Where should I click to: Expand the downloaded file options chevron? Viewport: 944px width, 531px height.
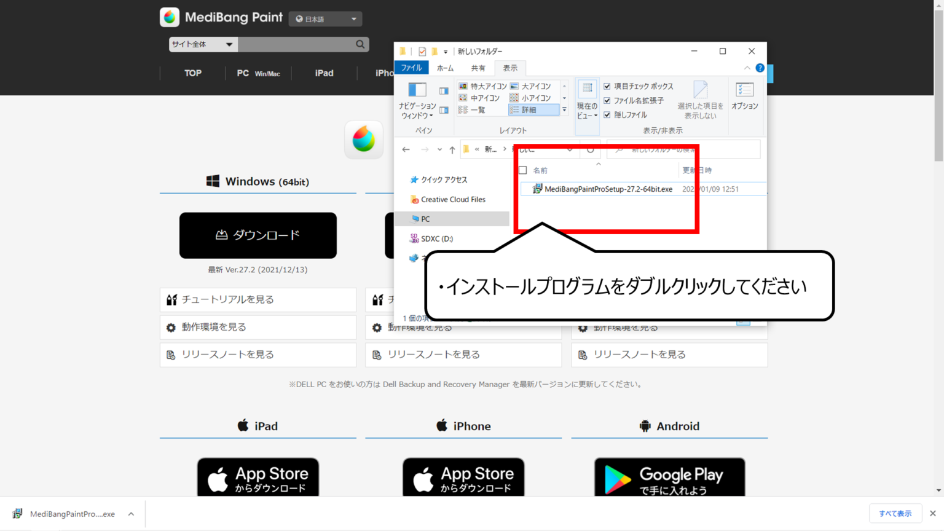click(131, 514)
